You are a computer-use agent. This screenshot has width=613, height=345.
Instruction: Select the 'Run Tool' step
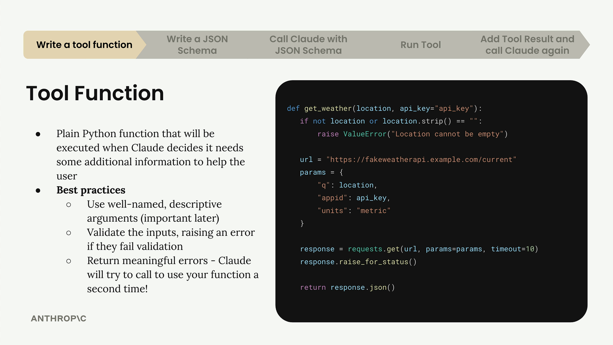pyautogui.click(x=420, y=45)
